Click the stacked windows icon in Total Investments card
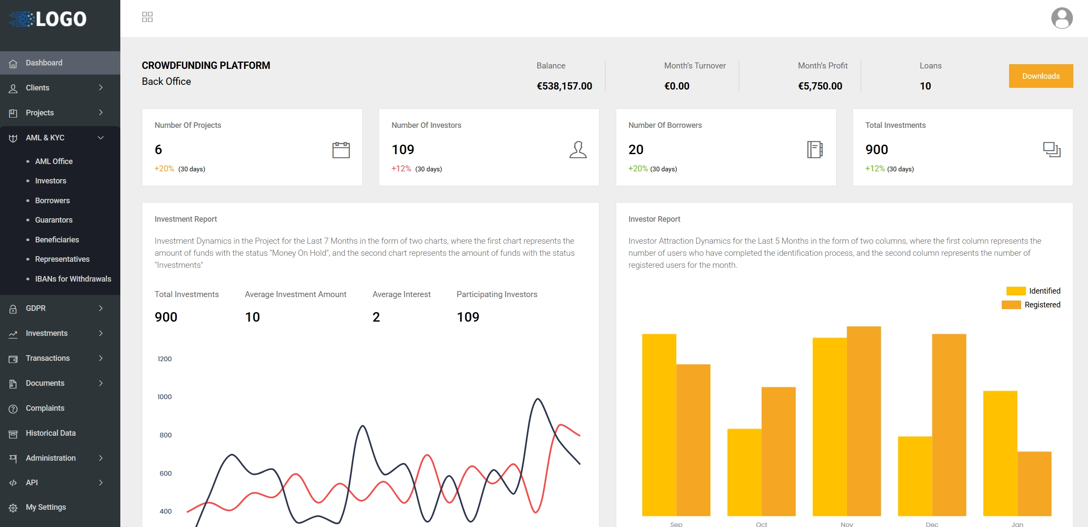The image size is (1088, 527). pyautogui.click(x=1051, y=150)
